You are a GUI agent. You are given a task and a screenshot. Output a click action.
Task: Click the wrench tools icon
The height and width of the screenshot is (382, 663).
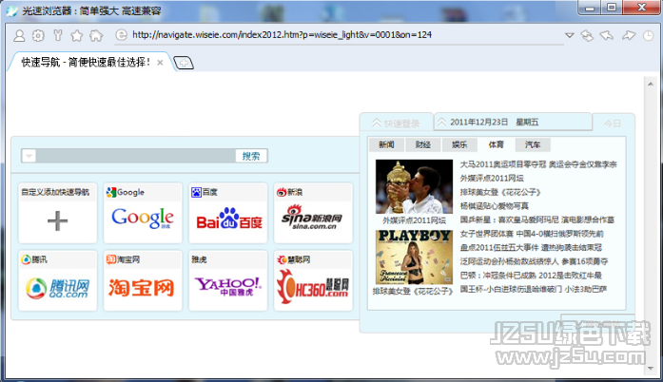point(57,35)
